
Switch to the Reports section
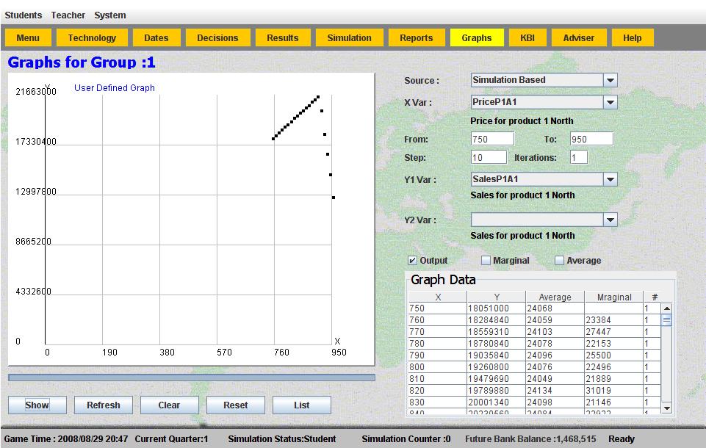tap(416, 38)
